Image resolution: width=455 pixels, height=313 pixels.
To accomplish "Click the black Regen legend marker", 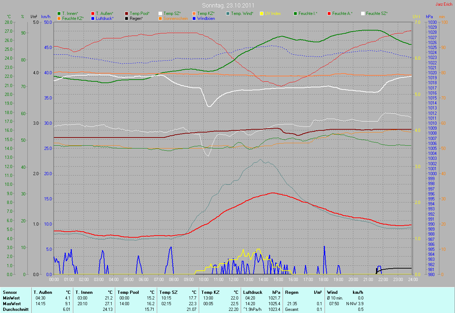I will pyautogui.click(x=127, y=18).
